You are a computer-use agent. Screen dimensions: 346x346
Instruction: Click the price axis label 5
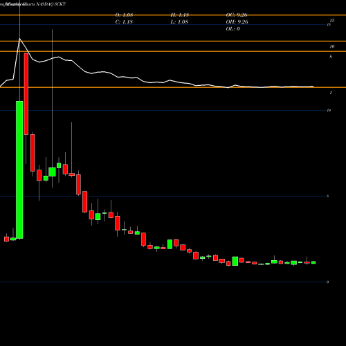tap(327, 196)
